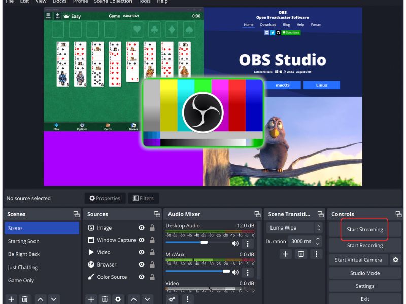Image resolution: width=406 pixels, height=304 pixels.
Task: Open the Scene Collection menu
Action: [x=113, y=2]
